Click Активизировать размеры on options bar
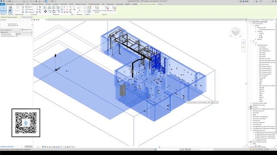The image size is (277, 155). (27, 17)
